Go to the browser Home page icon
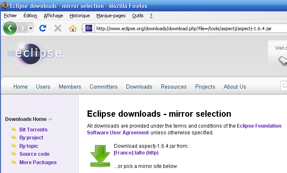 click(72, 28)
